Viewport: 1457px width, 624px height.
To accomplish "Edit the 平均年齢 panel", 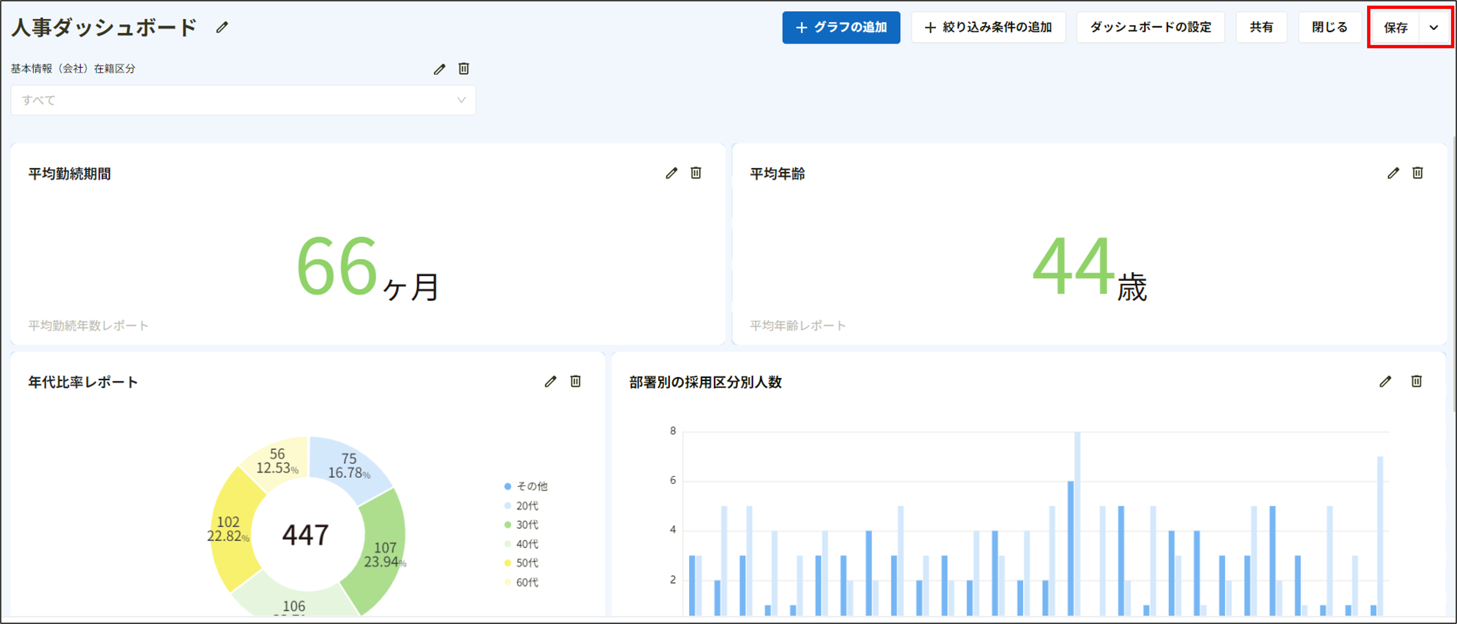I will click(x=1393, y=174).
